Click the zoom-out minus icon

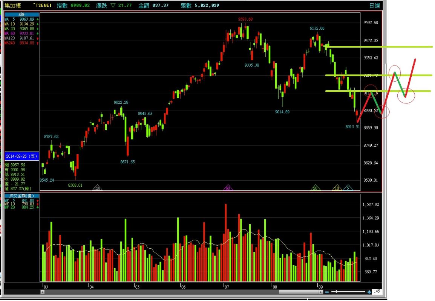pos(327,292)
